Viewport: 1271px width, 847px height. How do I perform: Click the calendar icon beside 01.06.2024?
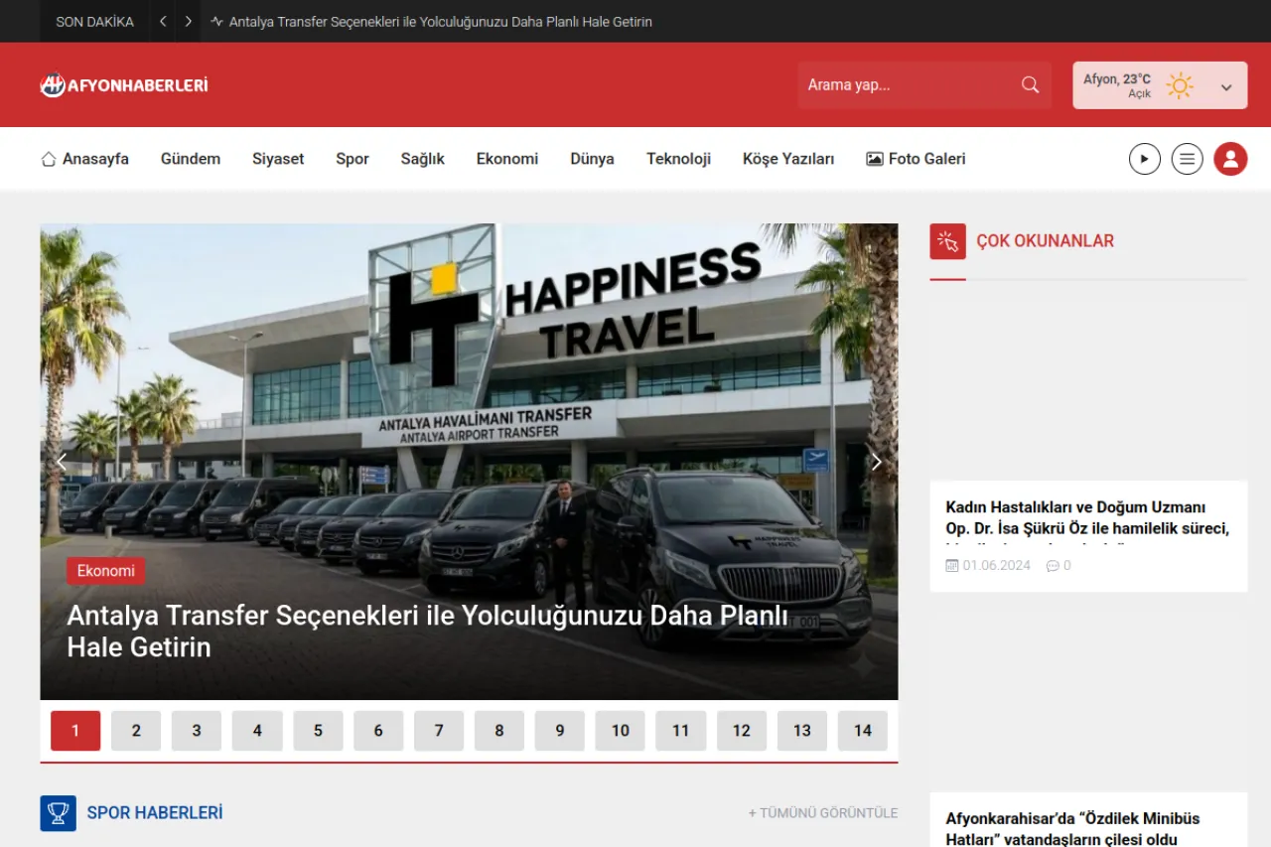click(x=952, y=566)
